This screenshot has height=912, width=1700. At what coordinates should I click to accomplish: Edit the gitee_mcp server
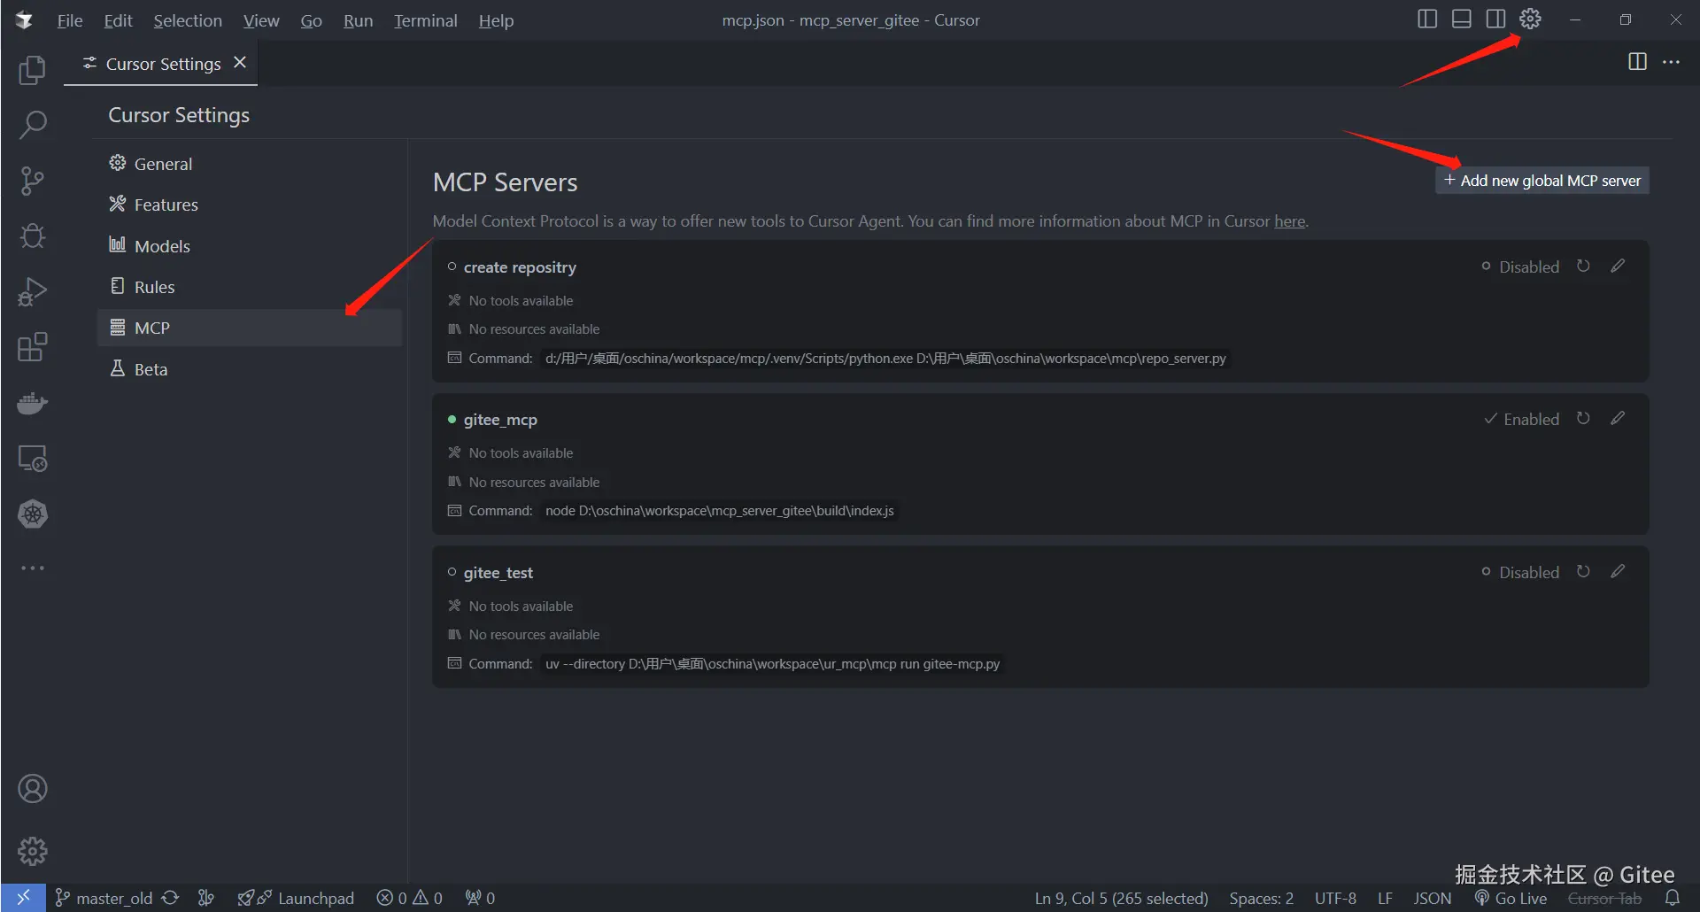tap(1618, 419)
